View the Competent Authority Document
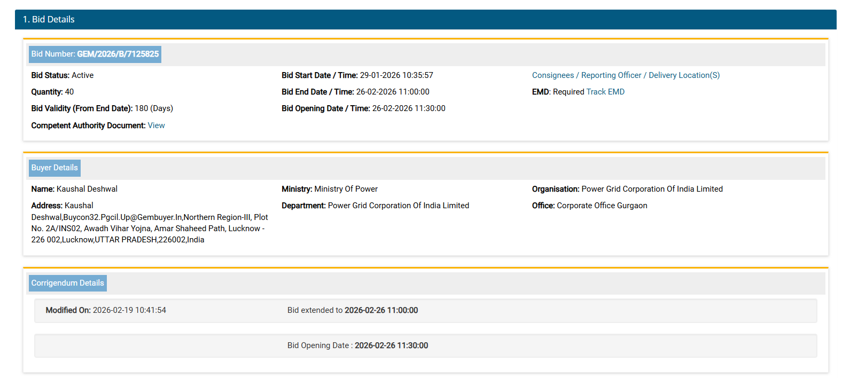Screen dimensions: 850x378 point(156,125)
